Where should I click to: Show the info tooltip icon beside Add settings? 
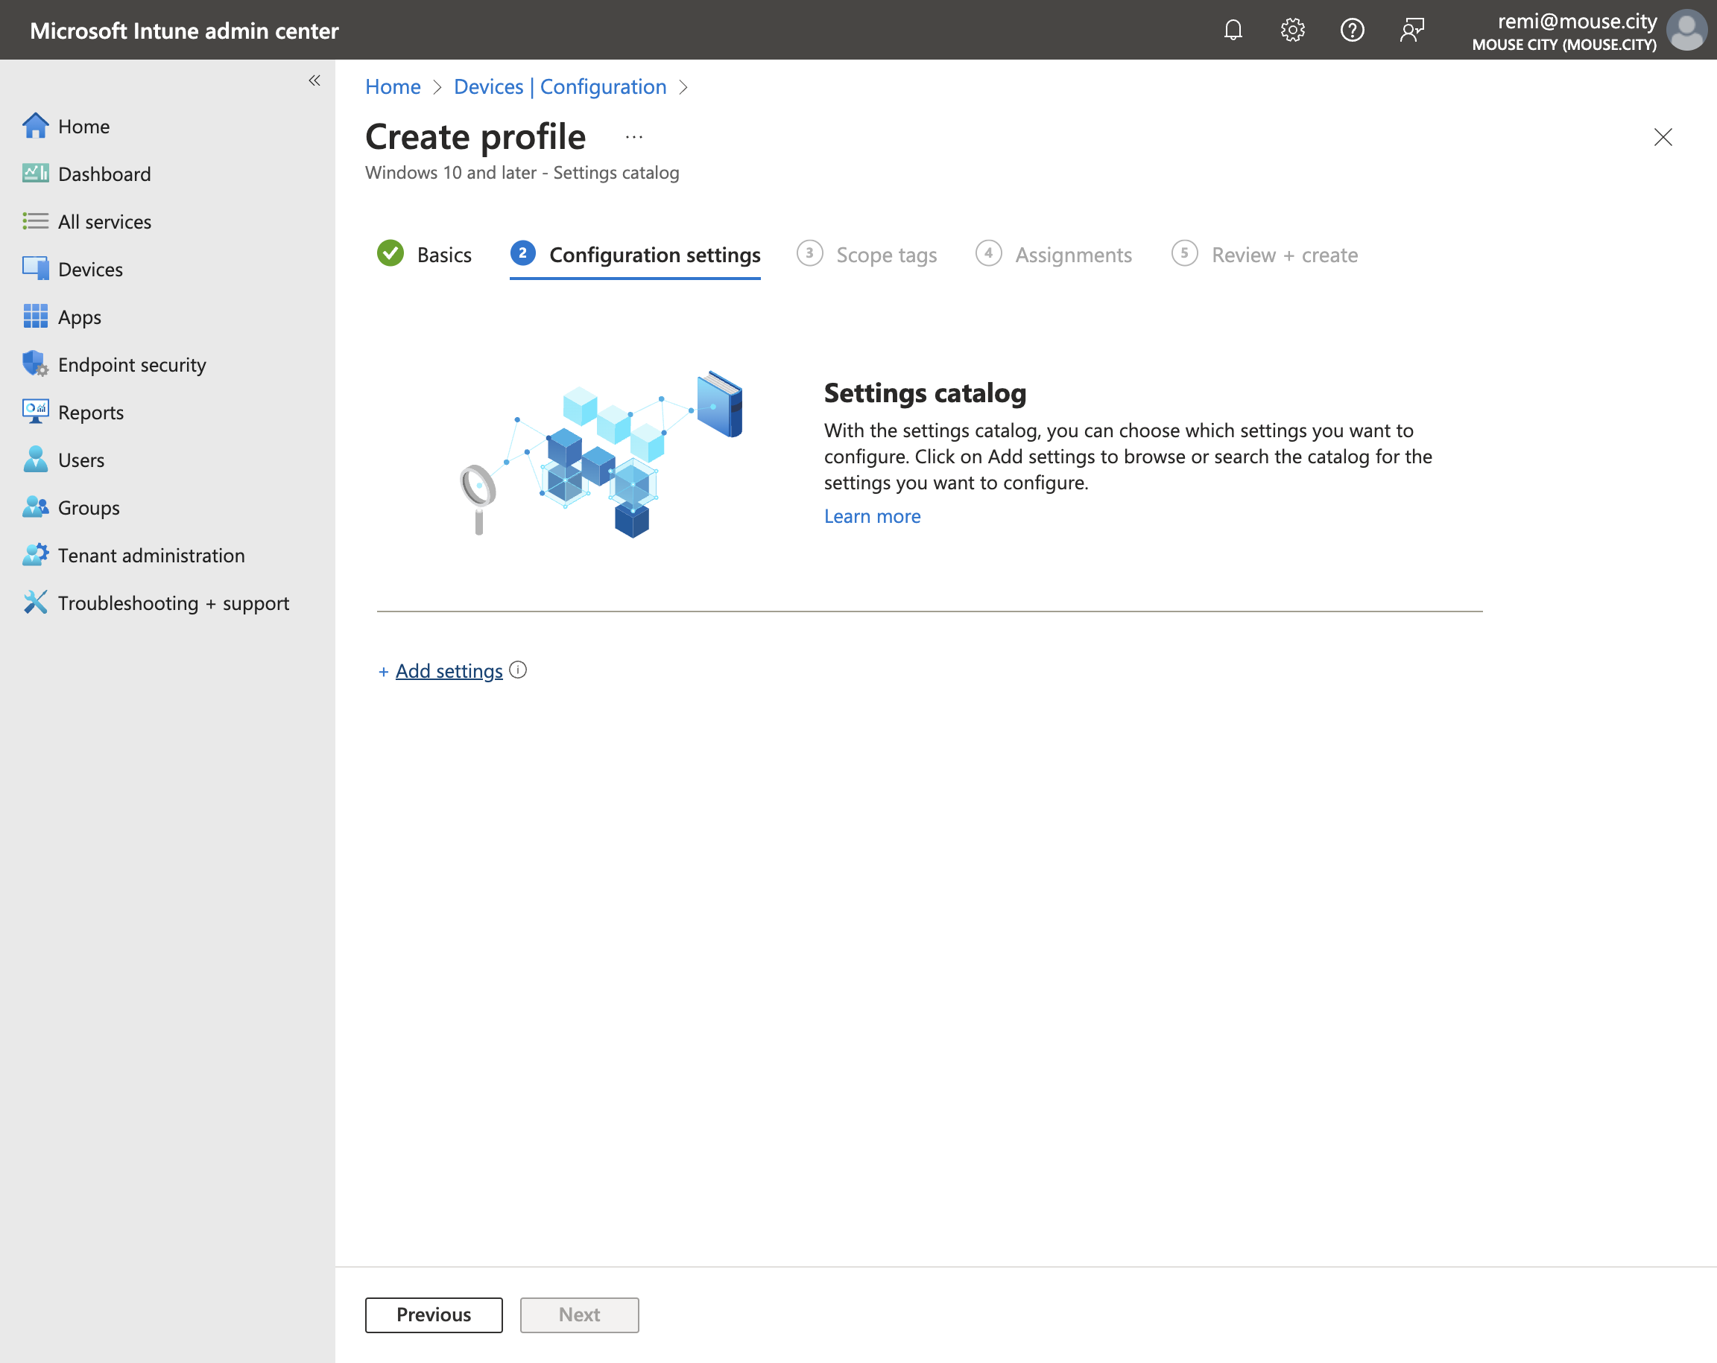click(x=518, y=670)
